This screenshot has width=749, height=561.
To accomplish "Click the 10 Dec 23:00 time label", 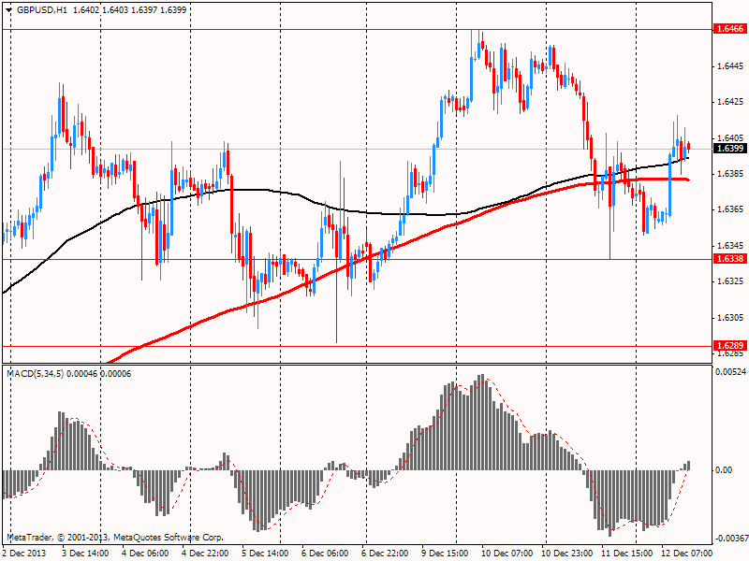I will click(567, 554).
